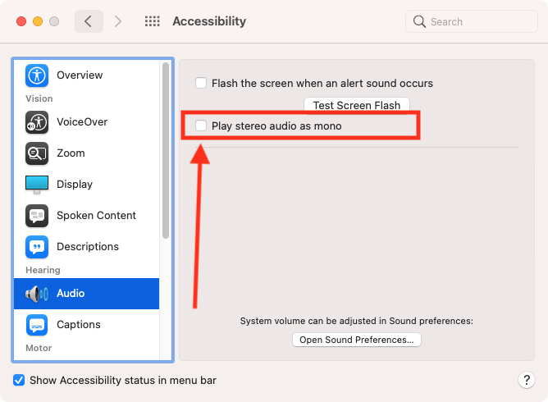
Task: Uncheck Show Accessibility status in menu bar
Action: [19, 381]
